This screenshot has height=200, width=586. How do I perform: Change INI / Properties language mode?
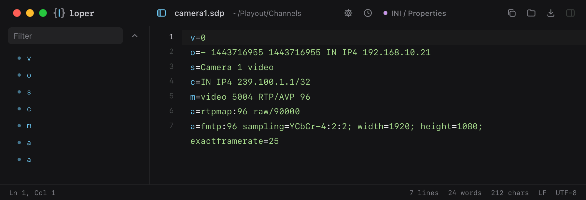tap(415, 13)
